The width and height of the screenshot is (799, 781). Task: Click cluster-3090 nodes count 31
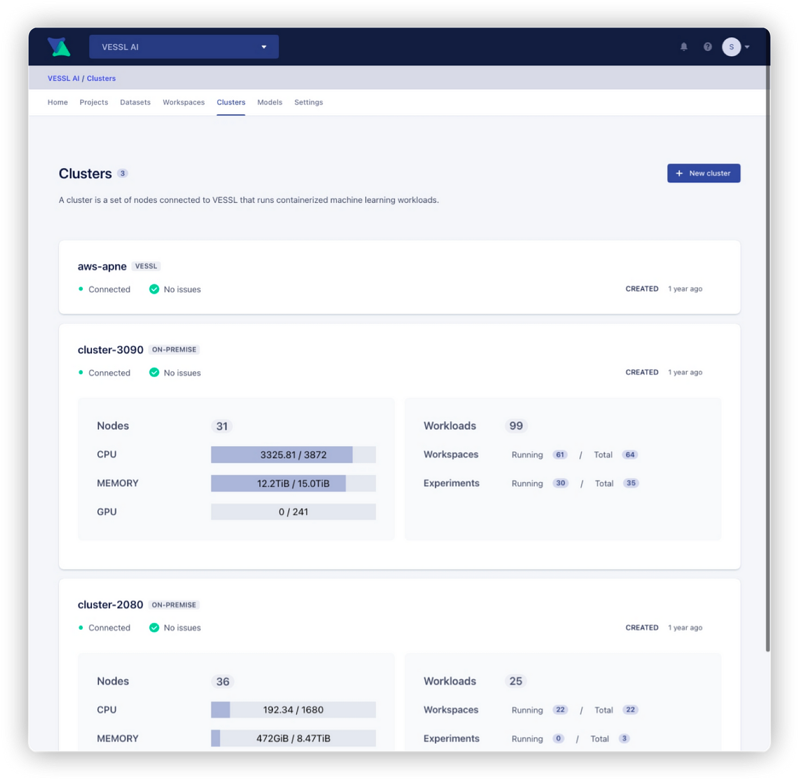pos(222,426)
